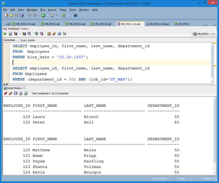The width and height of the screenshot is (219, 183).
Task: Clear worksheet with the eraser icon
Action: 54,34
